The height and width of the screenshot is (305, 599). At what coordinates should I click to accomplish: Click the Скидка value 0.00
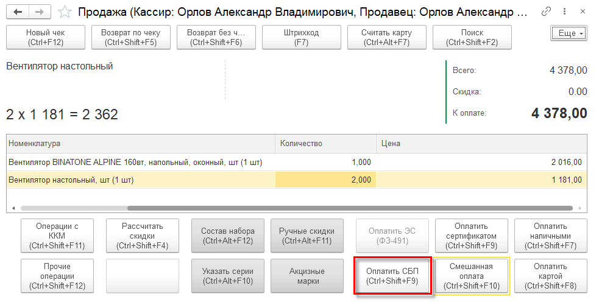578,91
